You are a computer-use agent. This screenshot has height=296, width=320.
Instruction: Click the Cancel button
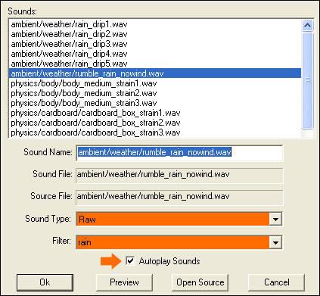pyautogui.click(x=277, y=282)
